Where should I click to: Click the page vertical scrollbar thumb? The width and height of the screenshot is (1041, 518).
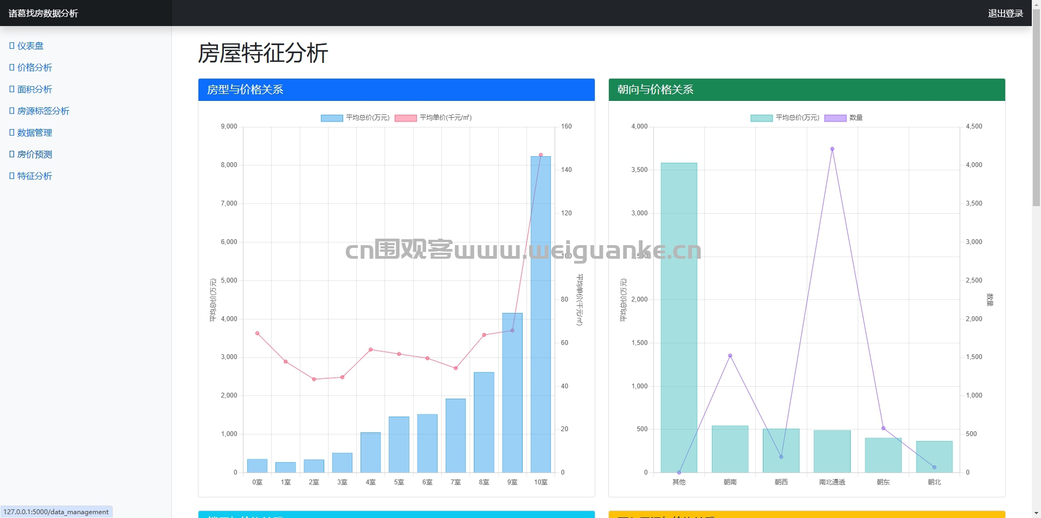[x=1036, y=108]
